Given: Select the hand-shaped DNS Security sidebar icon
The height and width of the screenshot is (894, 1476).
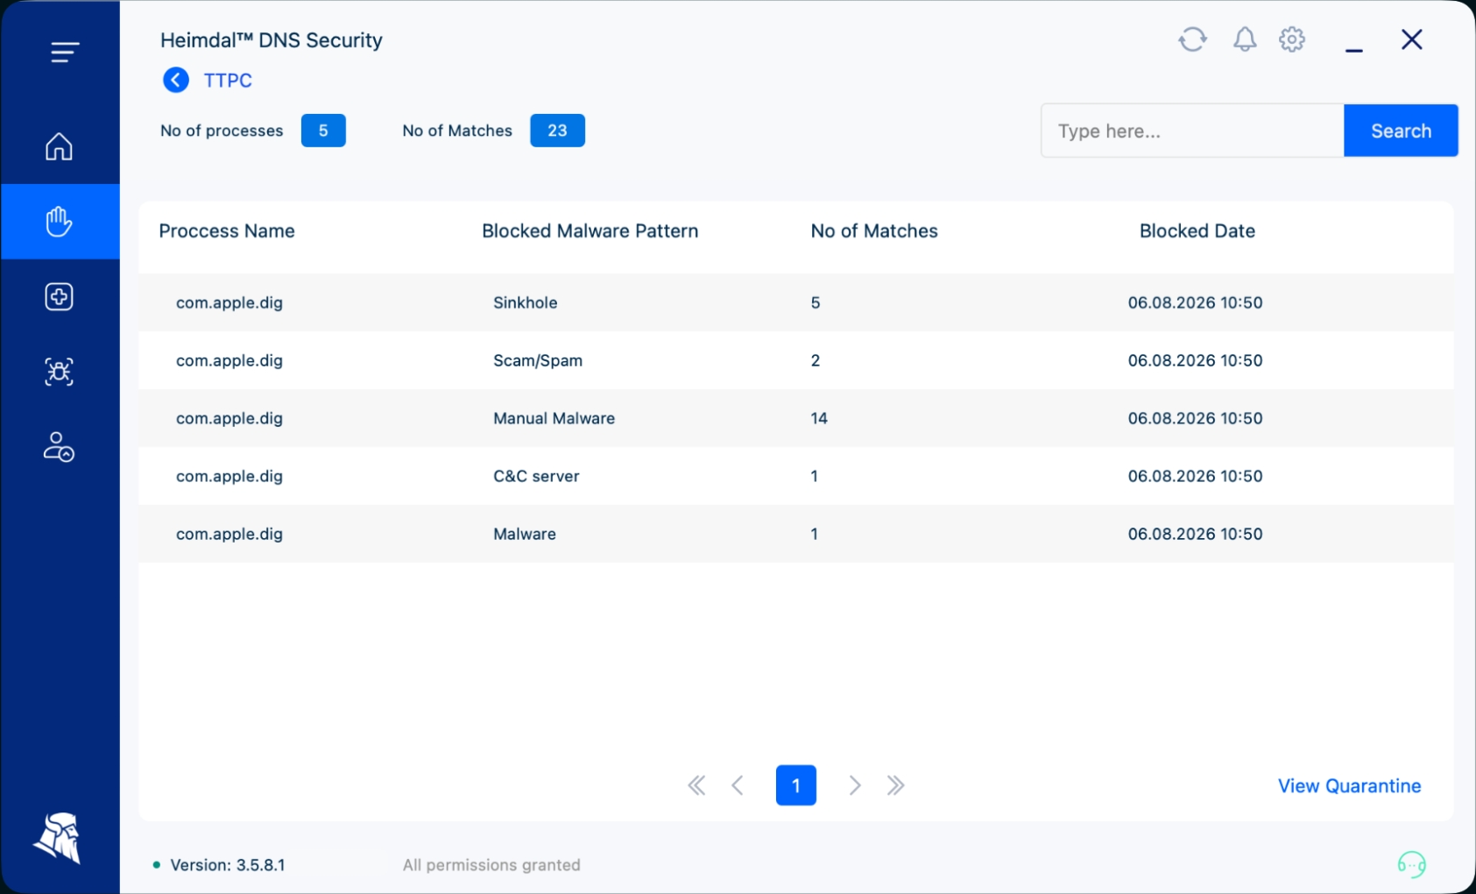Looking at the screenshot, I should point(59,222).
